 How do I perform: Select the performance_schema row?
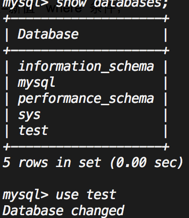(86, 99)
